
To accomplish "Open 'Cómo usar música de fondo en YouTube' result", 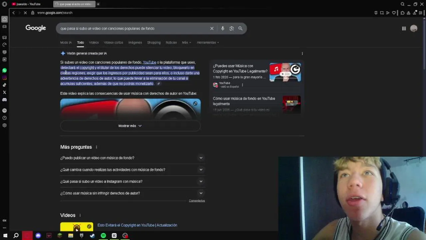I will pyautogui.click(x=244, y=101).
